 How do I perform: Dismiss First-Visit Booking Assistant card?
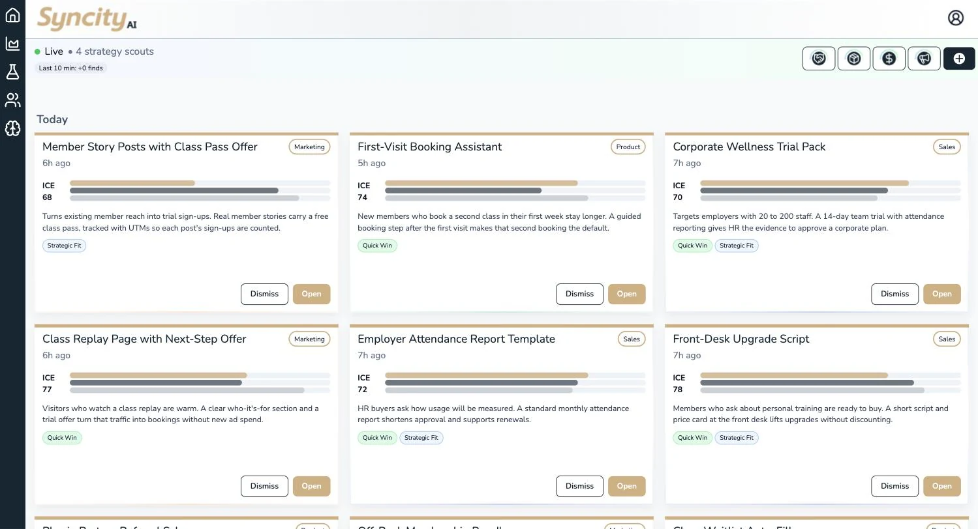coord(579,294)
